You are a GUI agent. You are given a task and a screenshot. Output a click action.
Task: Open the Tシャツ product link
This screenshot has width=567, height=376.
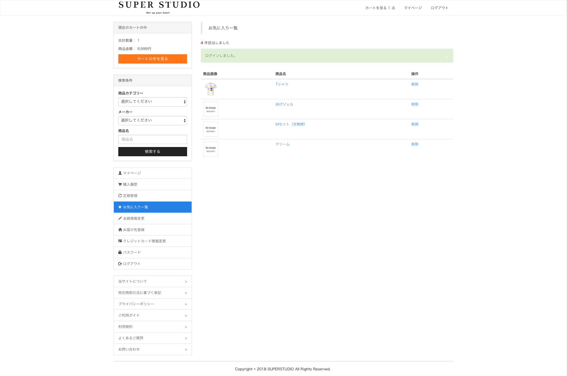point(282,84)
